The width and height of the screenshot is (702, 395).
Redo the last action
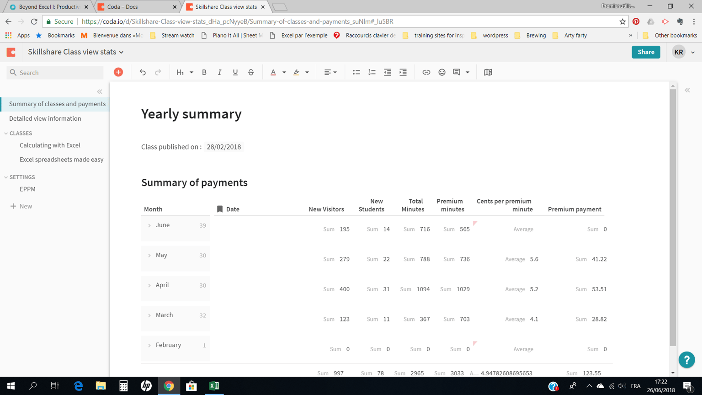click(158, 72)
